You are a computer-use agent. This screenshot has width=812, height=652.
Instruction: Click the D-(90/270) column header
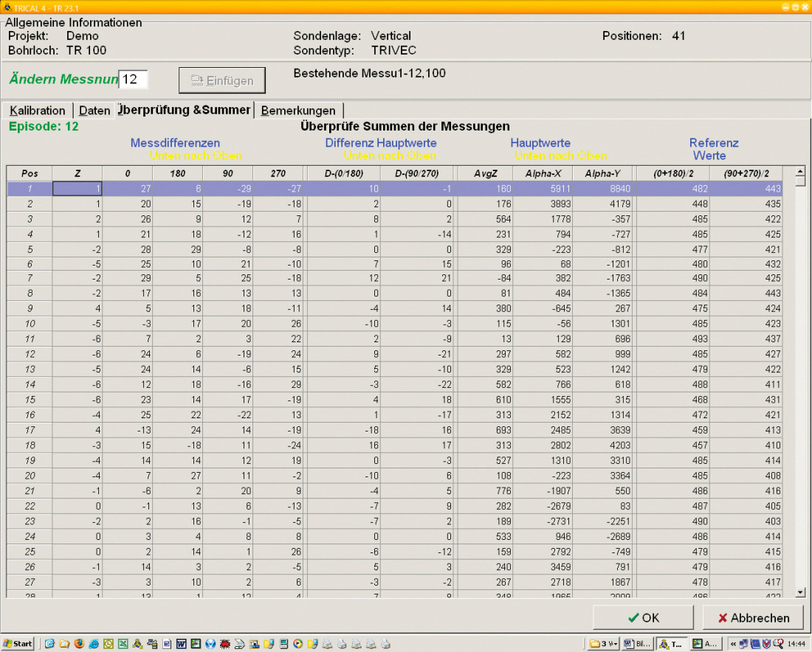(x=417, y=173)
